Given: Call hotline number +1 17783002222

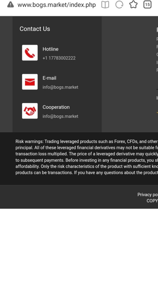Looking at the screenshot, I should click(x=59, y=58).
